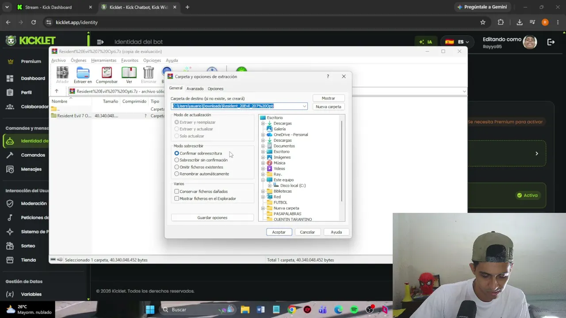
Task: Expand the Documentos tree node
Action: point(263,146)
